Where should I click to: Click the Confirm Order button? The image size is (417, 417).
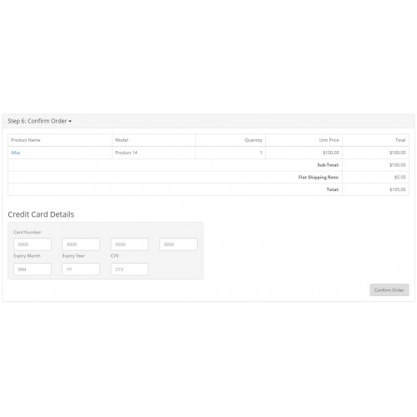click(x=389, y=290)
